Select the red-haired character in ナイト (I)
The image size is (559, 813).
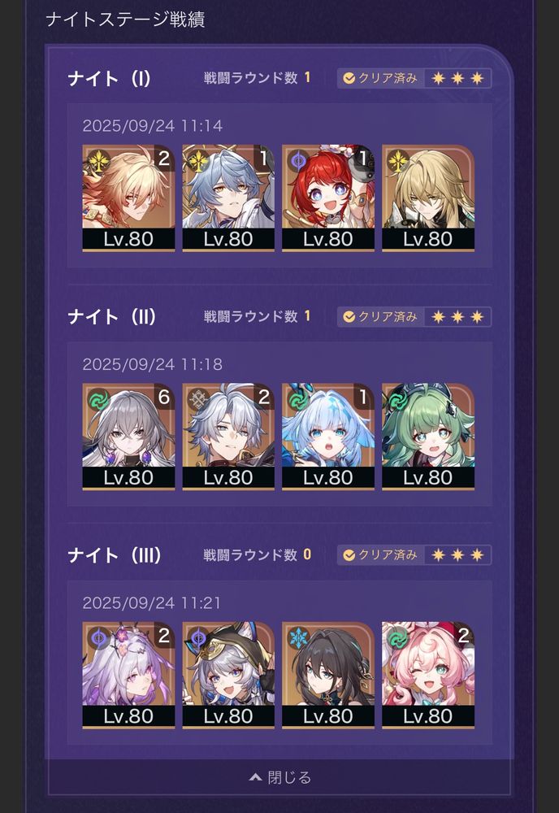pos(328,198)
